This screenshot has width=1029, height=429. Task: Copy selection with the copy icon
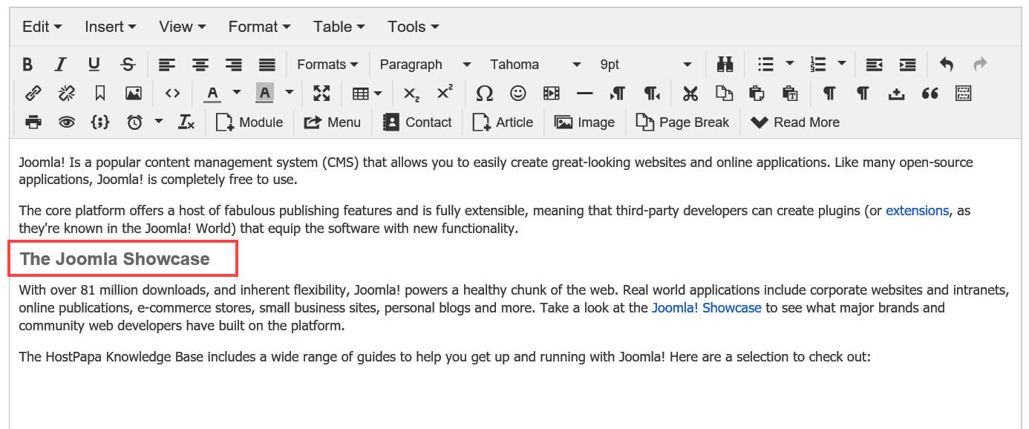point(724,94)
